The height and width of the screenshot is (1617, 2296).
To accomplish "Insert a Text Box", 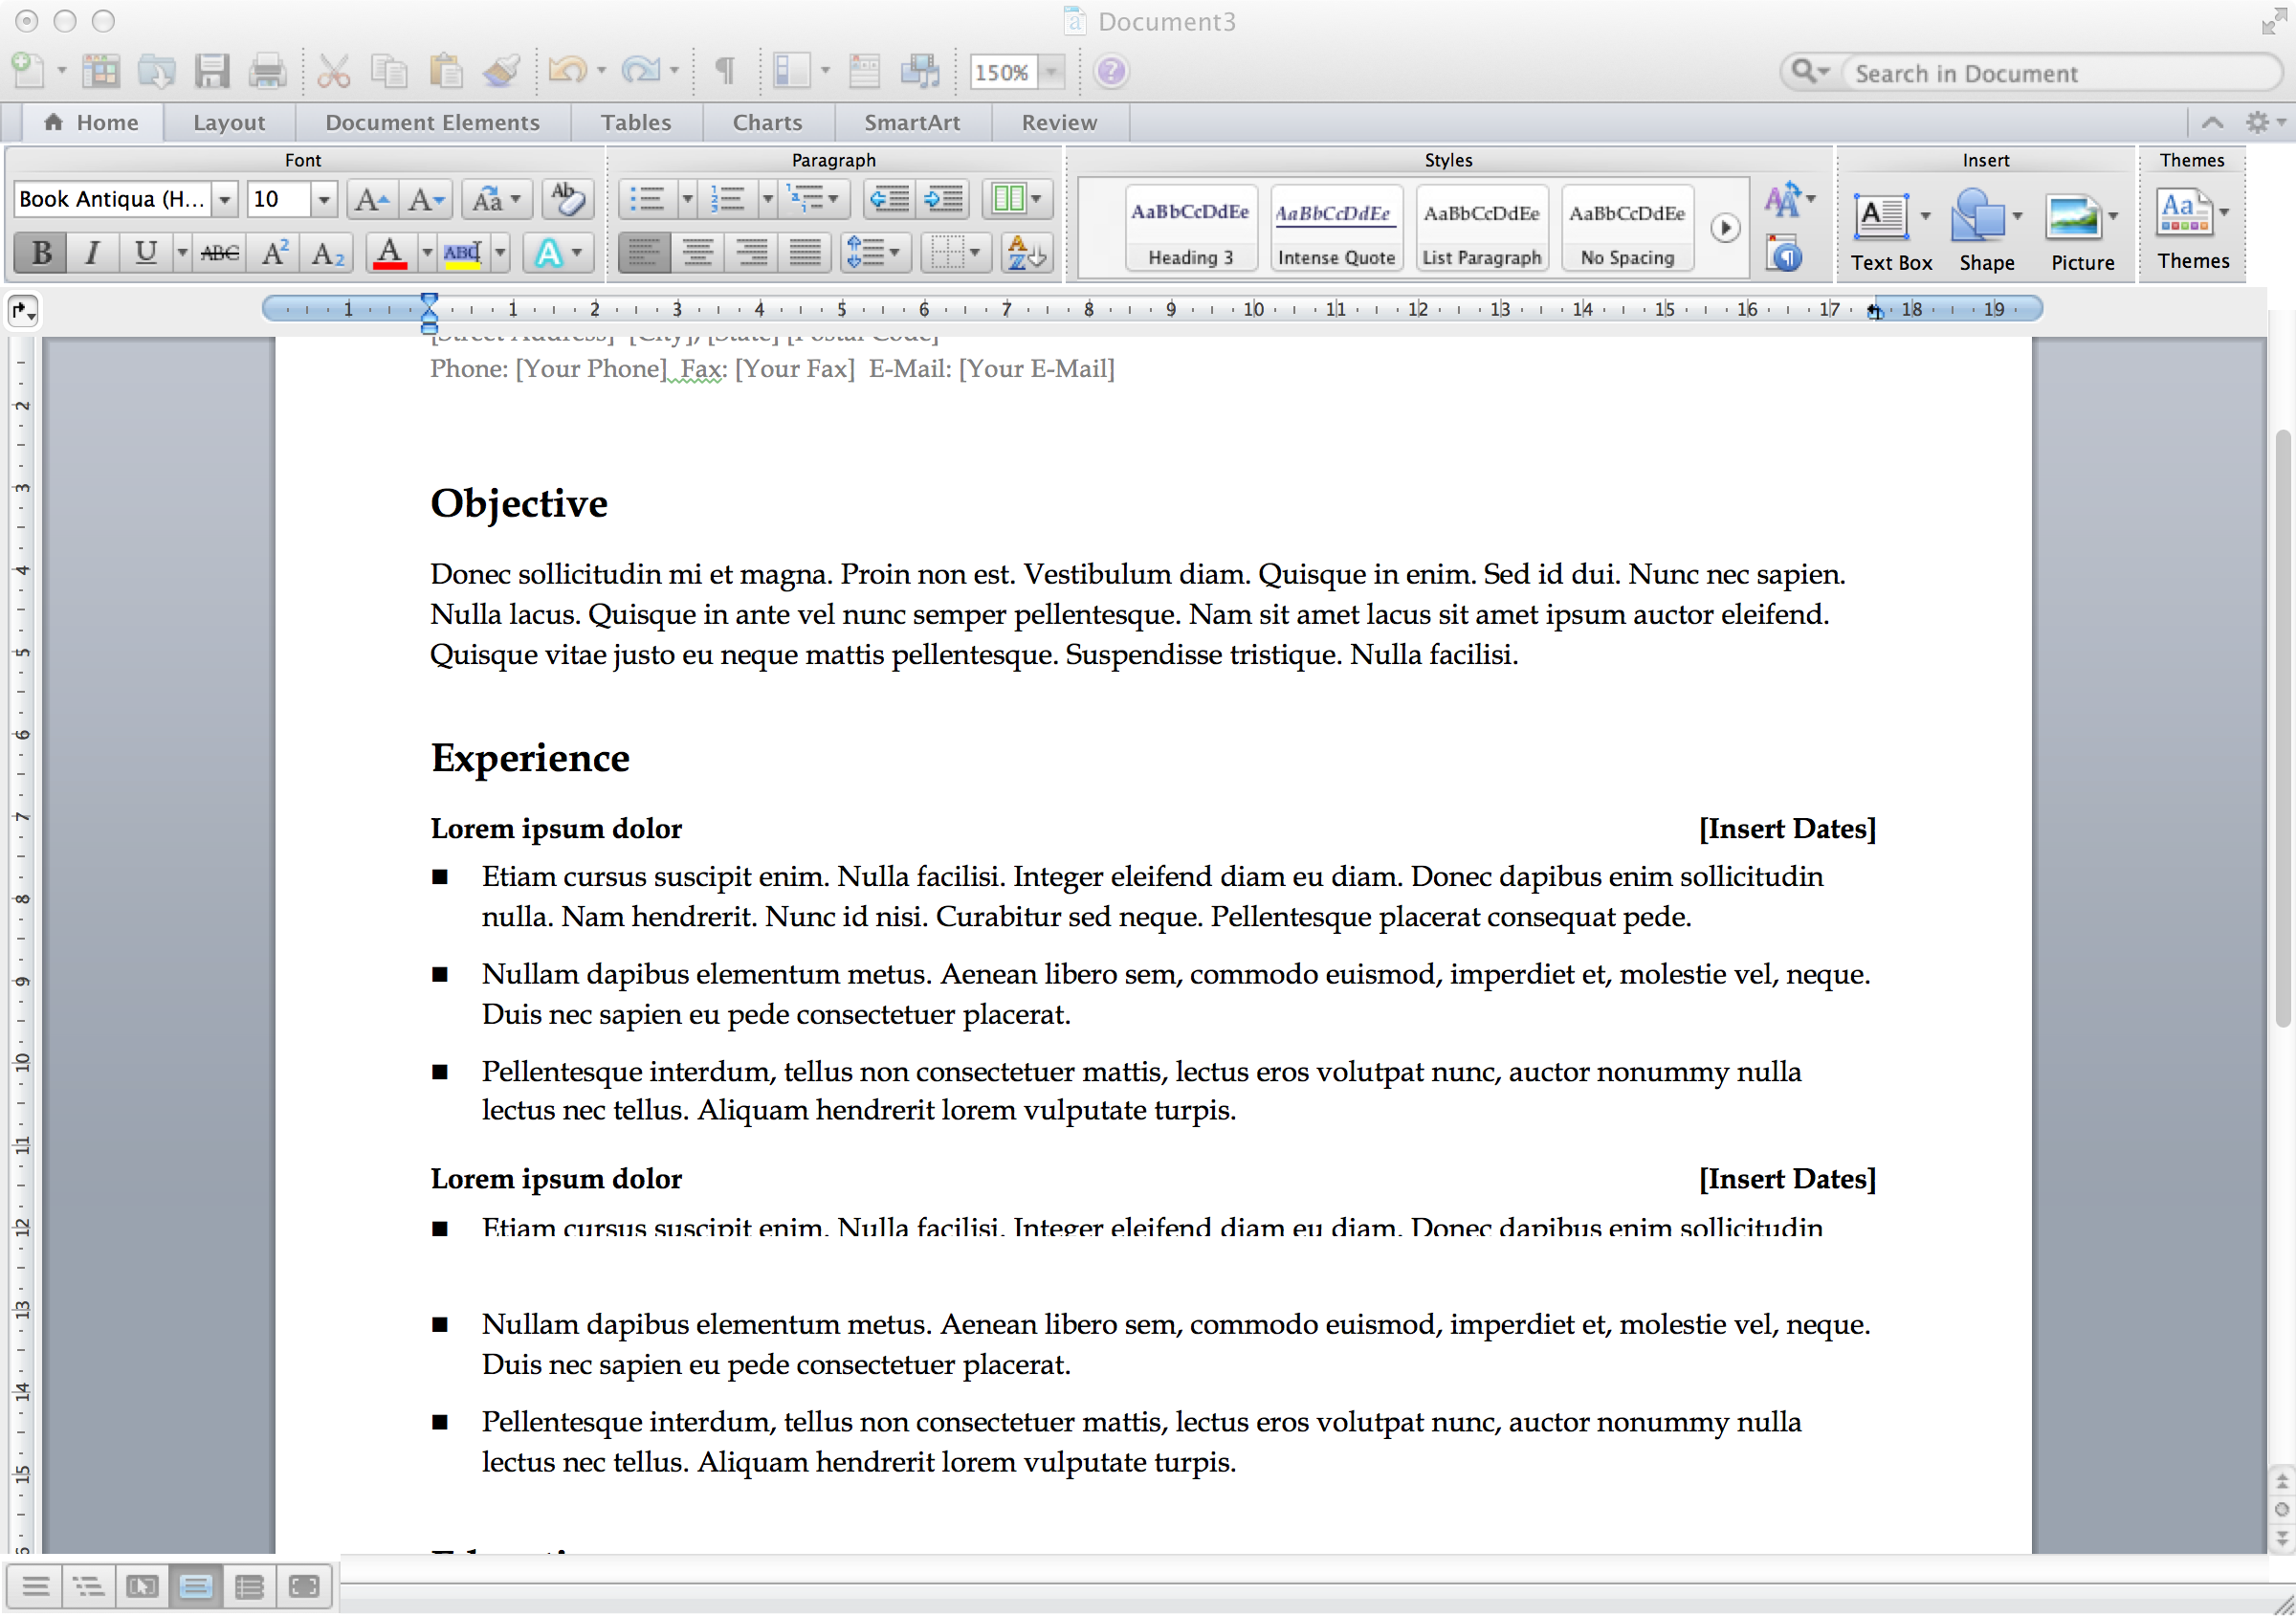I will 1890,230.
